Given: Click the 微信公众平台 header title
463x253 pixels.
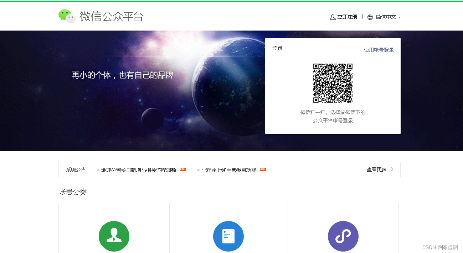Looking at the screenshot, I should coord(111,16).
